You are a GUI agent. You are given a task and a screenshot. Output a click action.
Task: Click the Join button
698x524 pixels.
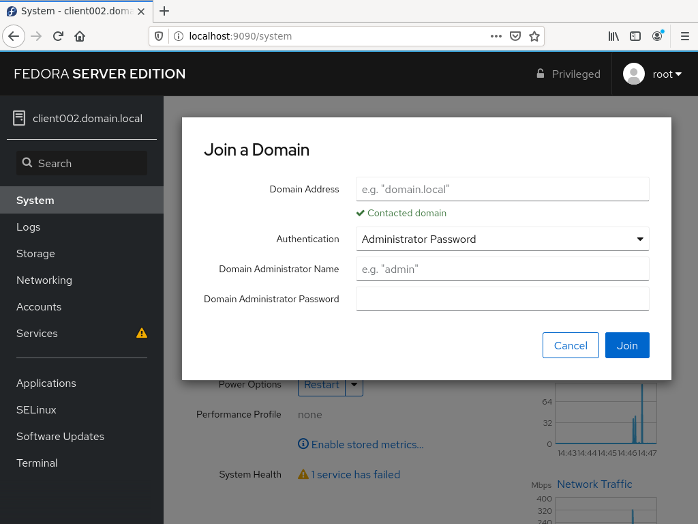click(x=627, y=345)
